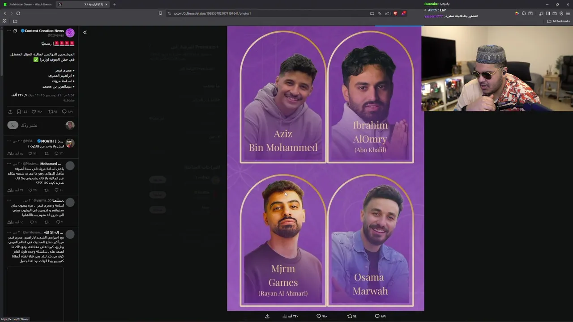Screen dimensions: 573x322
Task: Like the photo from bottom bar ٩٨٠
Action: pyautogui.click(x=321, y=316)
